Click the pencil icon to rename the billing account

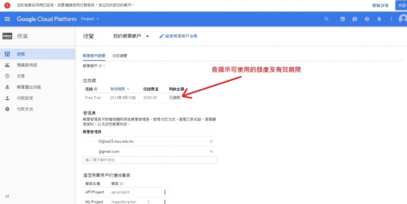pyautogui.click(x=161, y=36)
